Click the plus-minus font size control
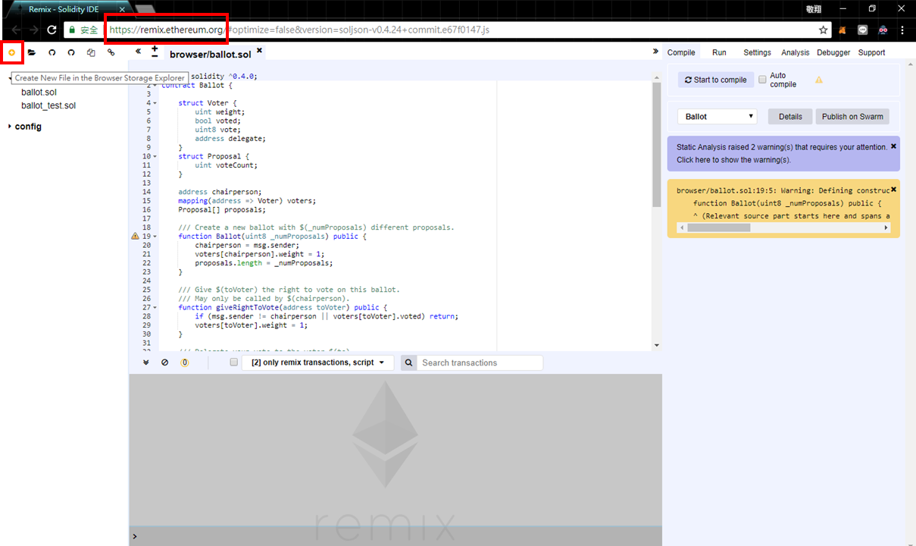The image size is (916, 546). pyautogui.click(x=155, y=52)
